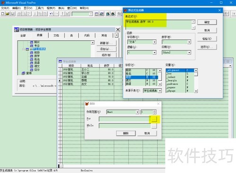Click the 删除 button in delete dialog
This screenshot has width=236, height=173.
click(126, 134)
